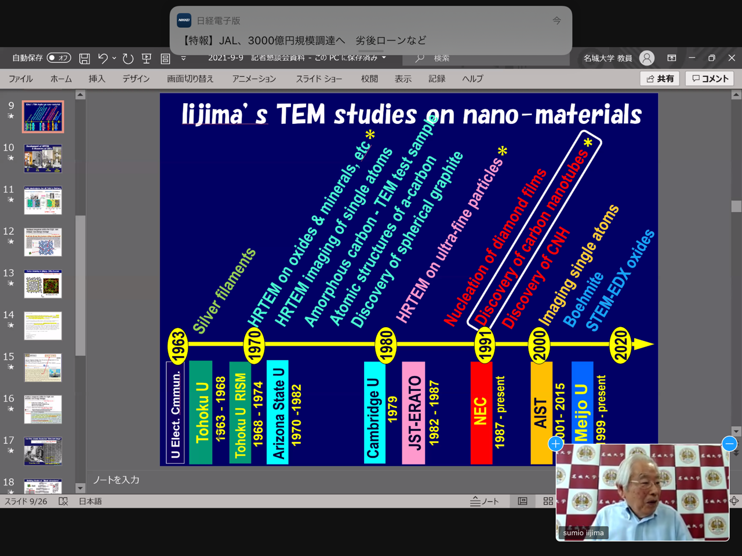Open the file name save location dropdown

(384, 58)
